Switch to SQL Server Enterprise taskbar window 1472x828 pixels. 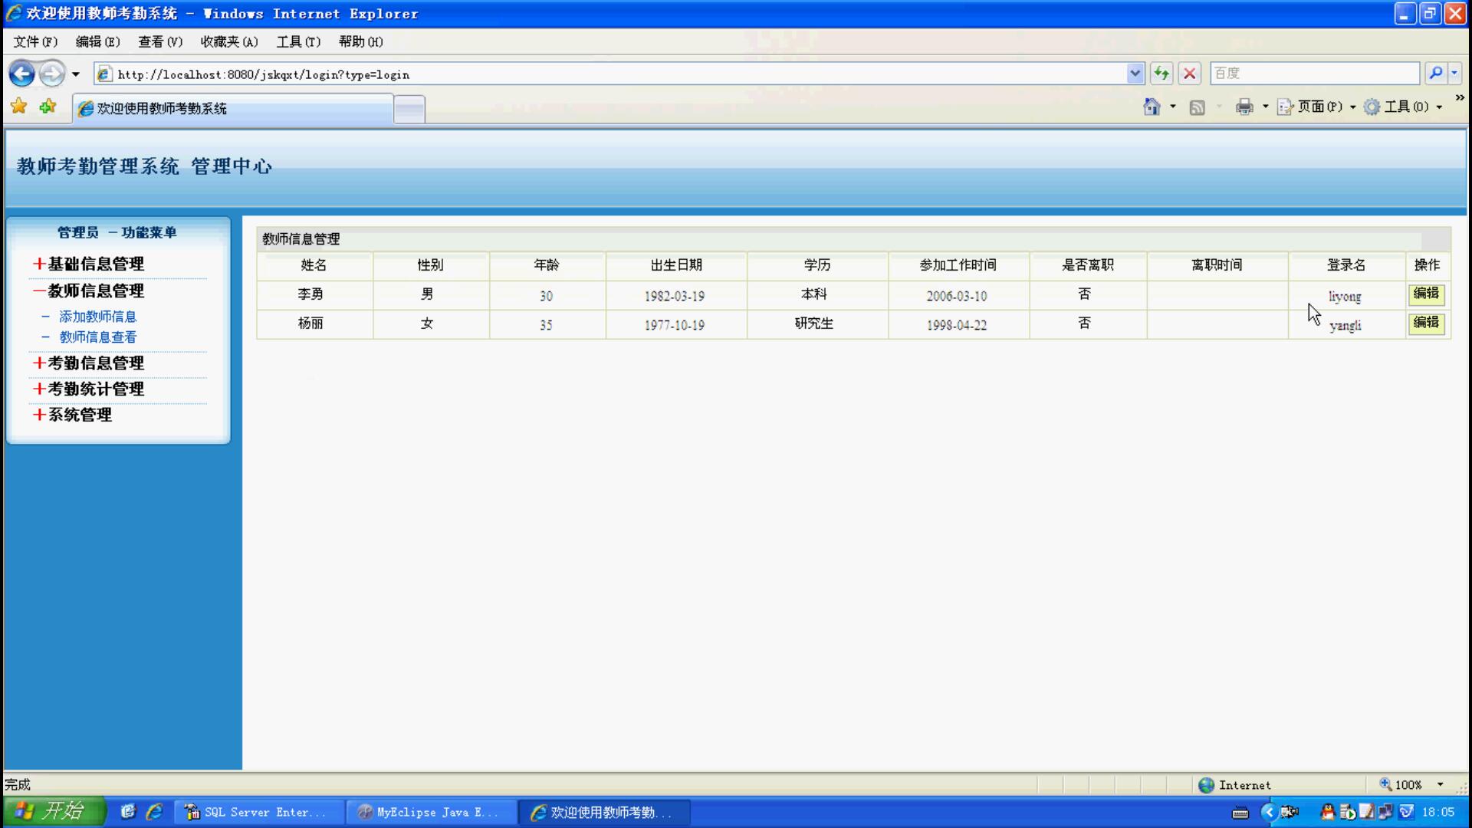[258, 812]
